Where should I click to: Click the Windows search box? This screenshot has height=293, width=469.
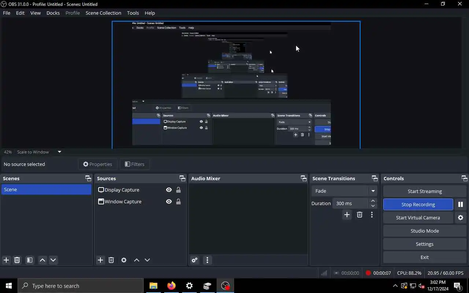(81, 286)
